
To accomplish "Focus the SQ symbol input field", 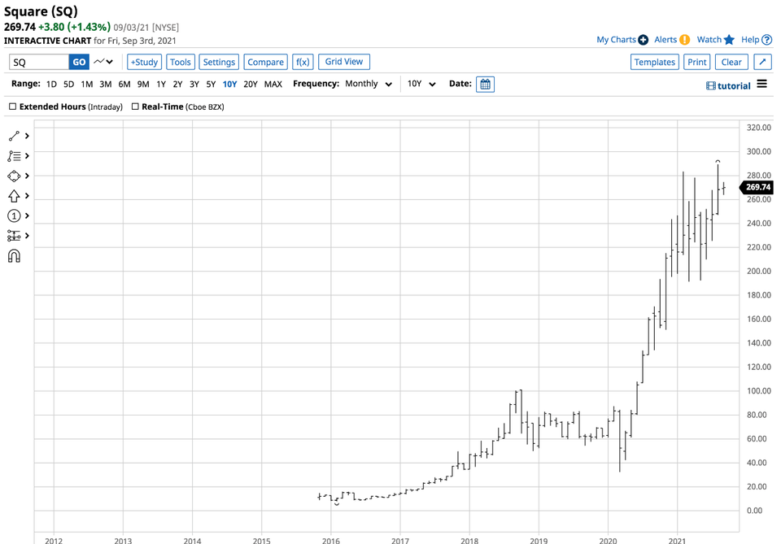I will point(39,62).
